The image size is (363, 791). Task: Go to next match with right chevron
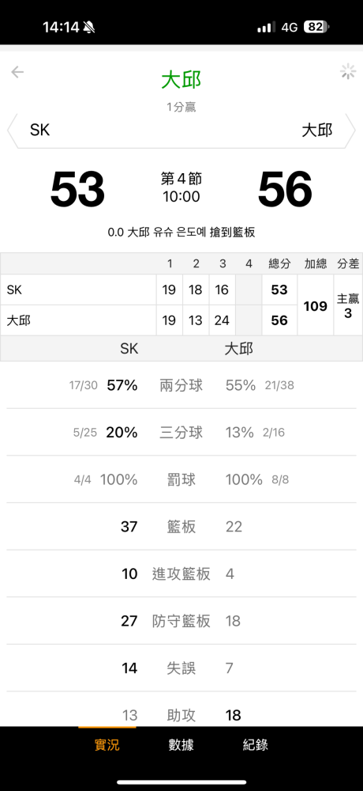click(353, 131)
